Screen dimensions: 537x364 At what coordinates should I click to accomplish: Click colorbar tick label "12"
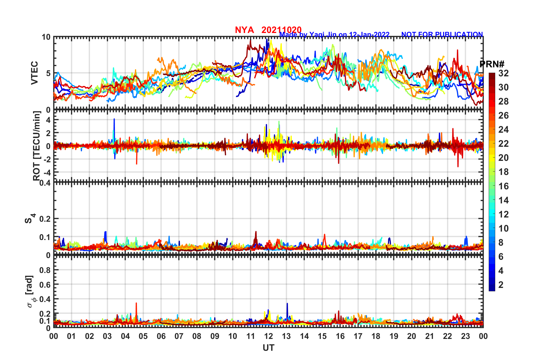pyautogui.click(x=503, y=214)
